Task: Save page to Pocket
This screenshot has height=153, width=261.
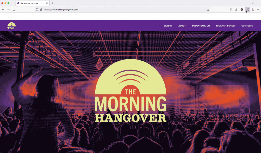Action: tap(231, 10)
